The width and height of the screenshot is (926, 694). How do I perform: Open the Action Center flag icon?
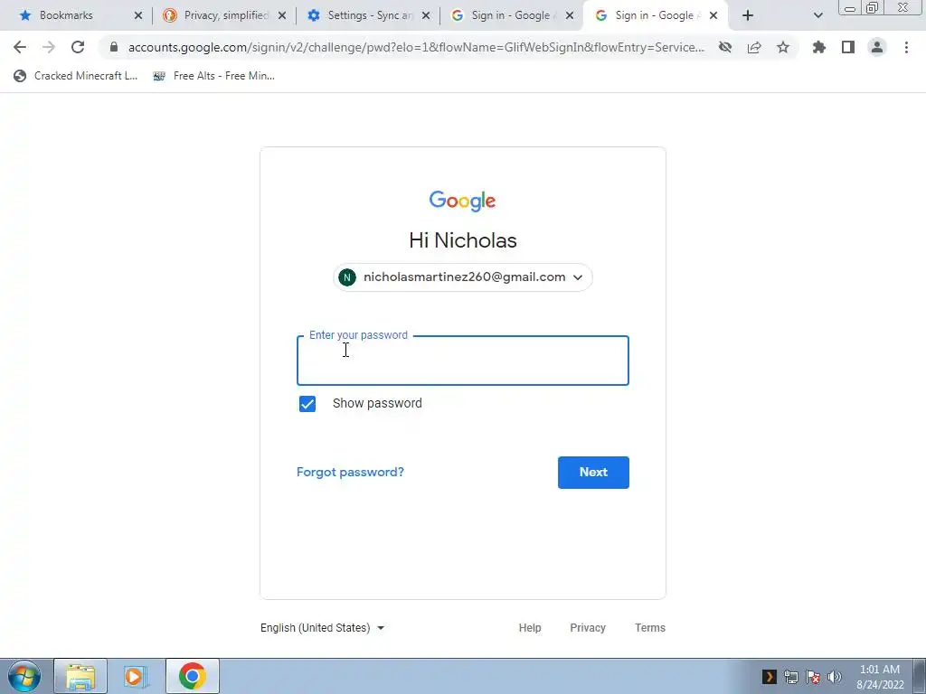coord(813,677)
